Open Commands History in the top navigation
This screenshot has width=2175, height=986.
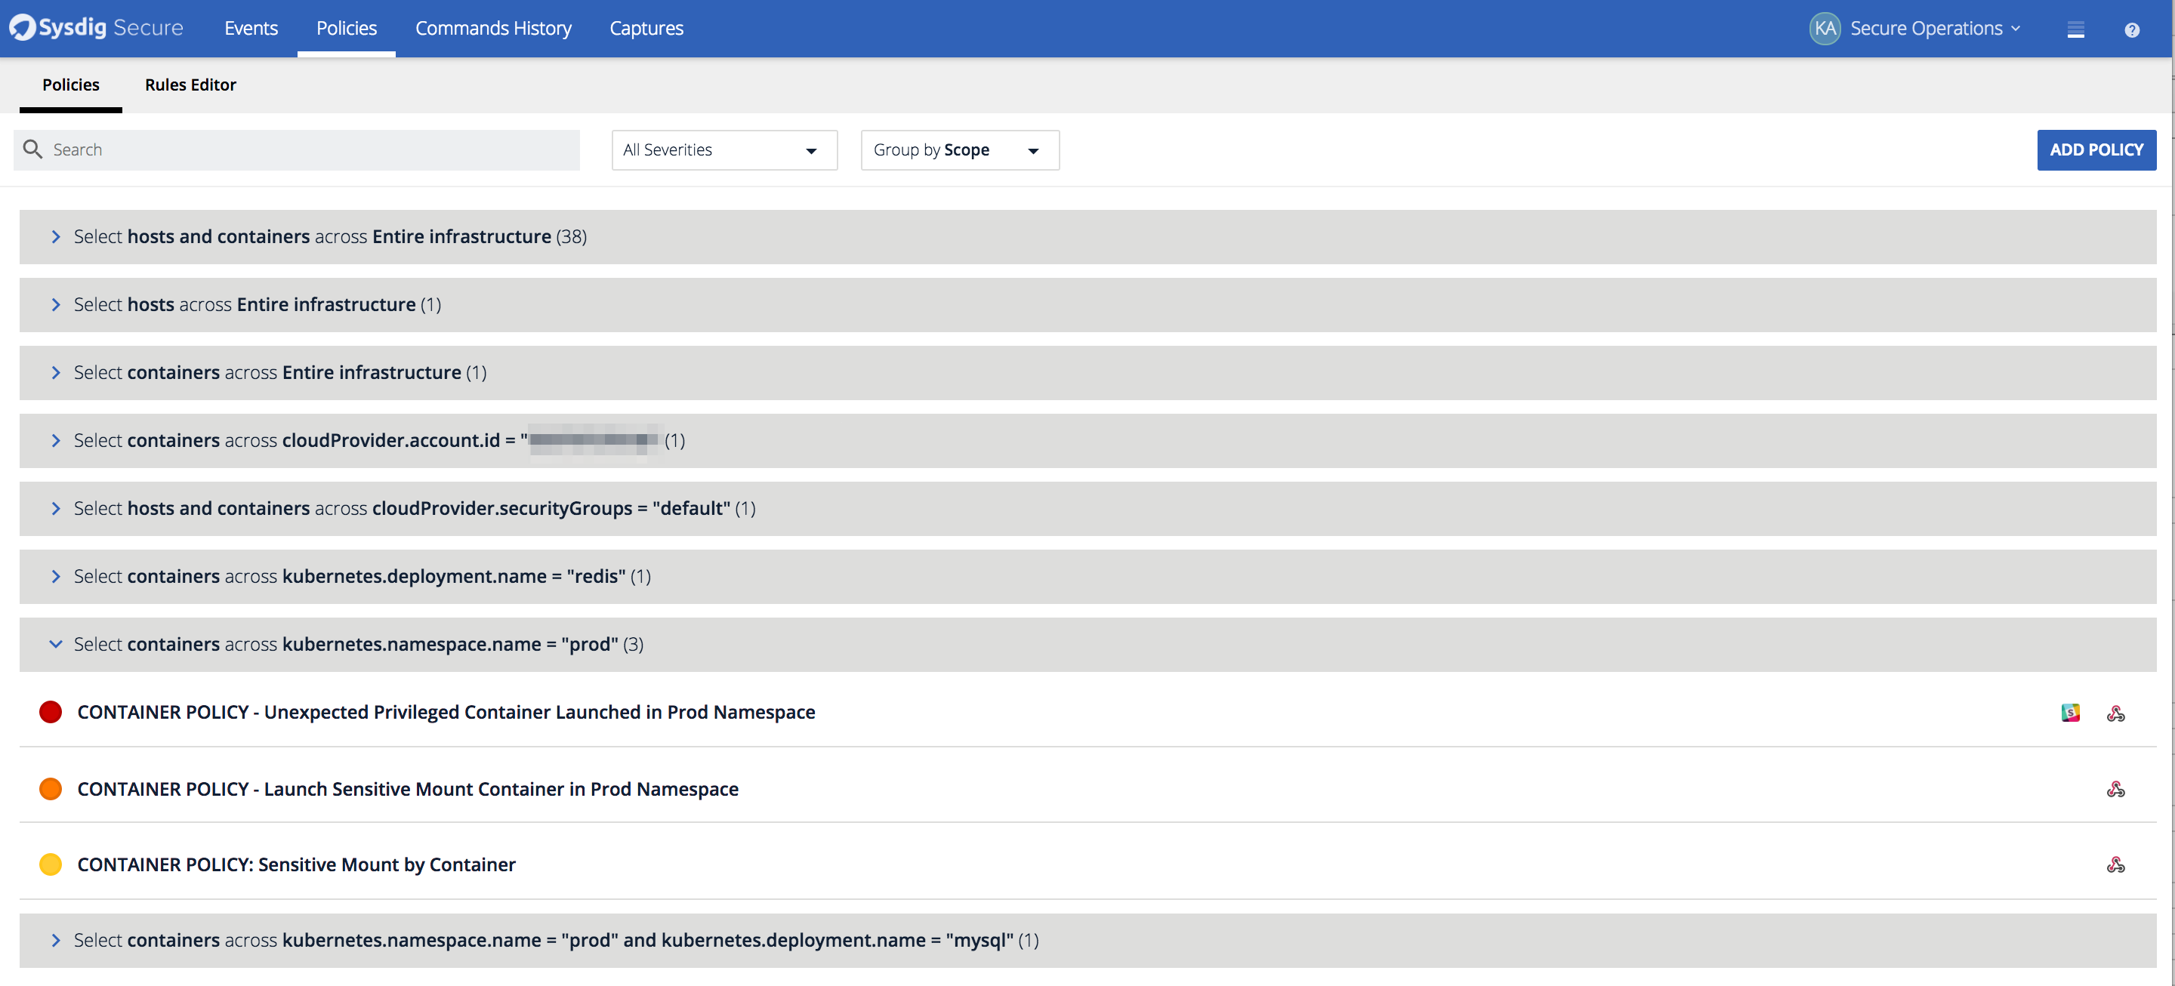click(x=493, y=28)
